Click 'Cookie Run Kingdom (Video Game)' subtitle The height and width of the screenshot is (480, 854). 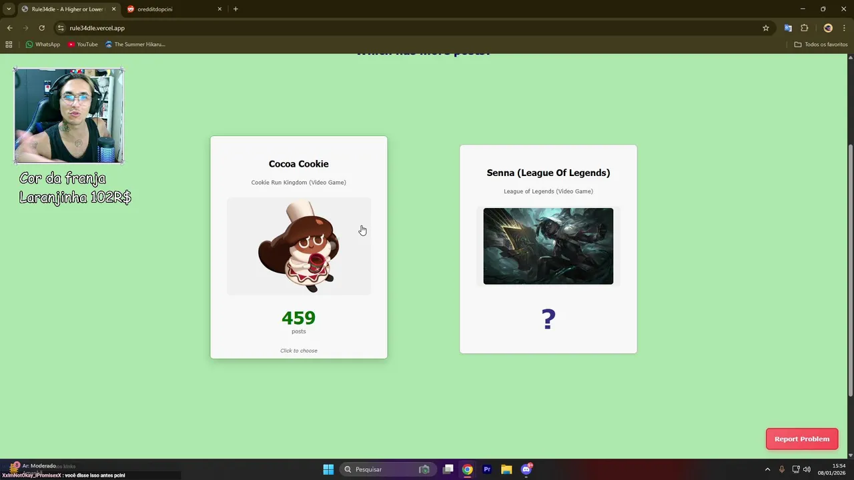299,183
